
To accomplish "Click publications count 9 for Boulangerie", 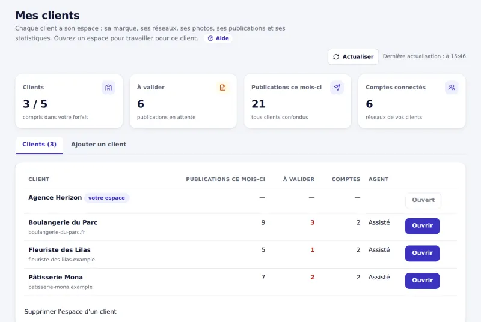I will pos(263,222).
